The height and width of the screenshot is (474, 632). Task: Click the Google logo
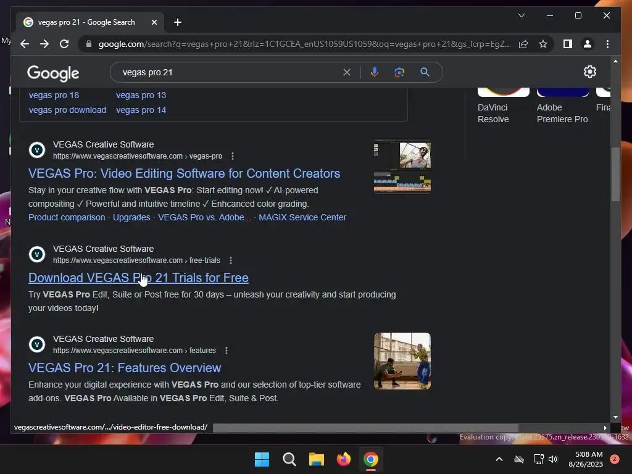coord(53,73)
